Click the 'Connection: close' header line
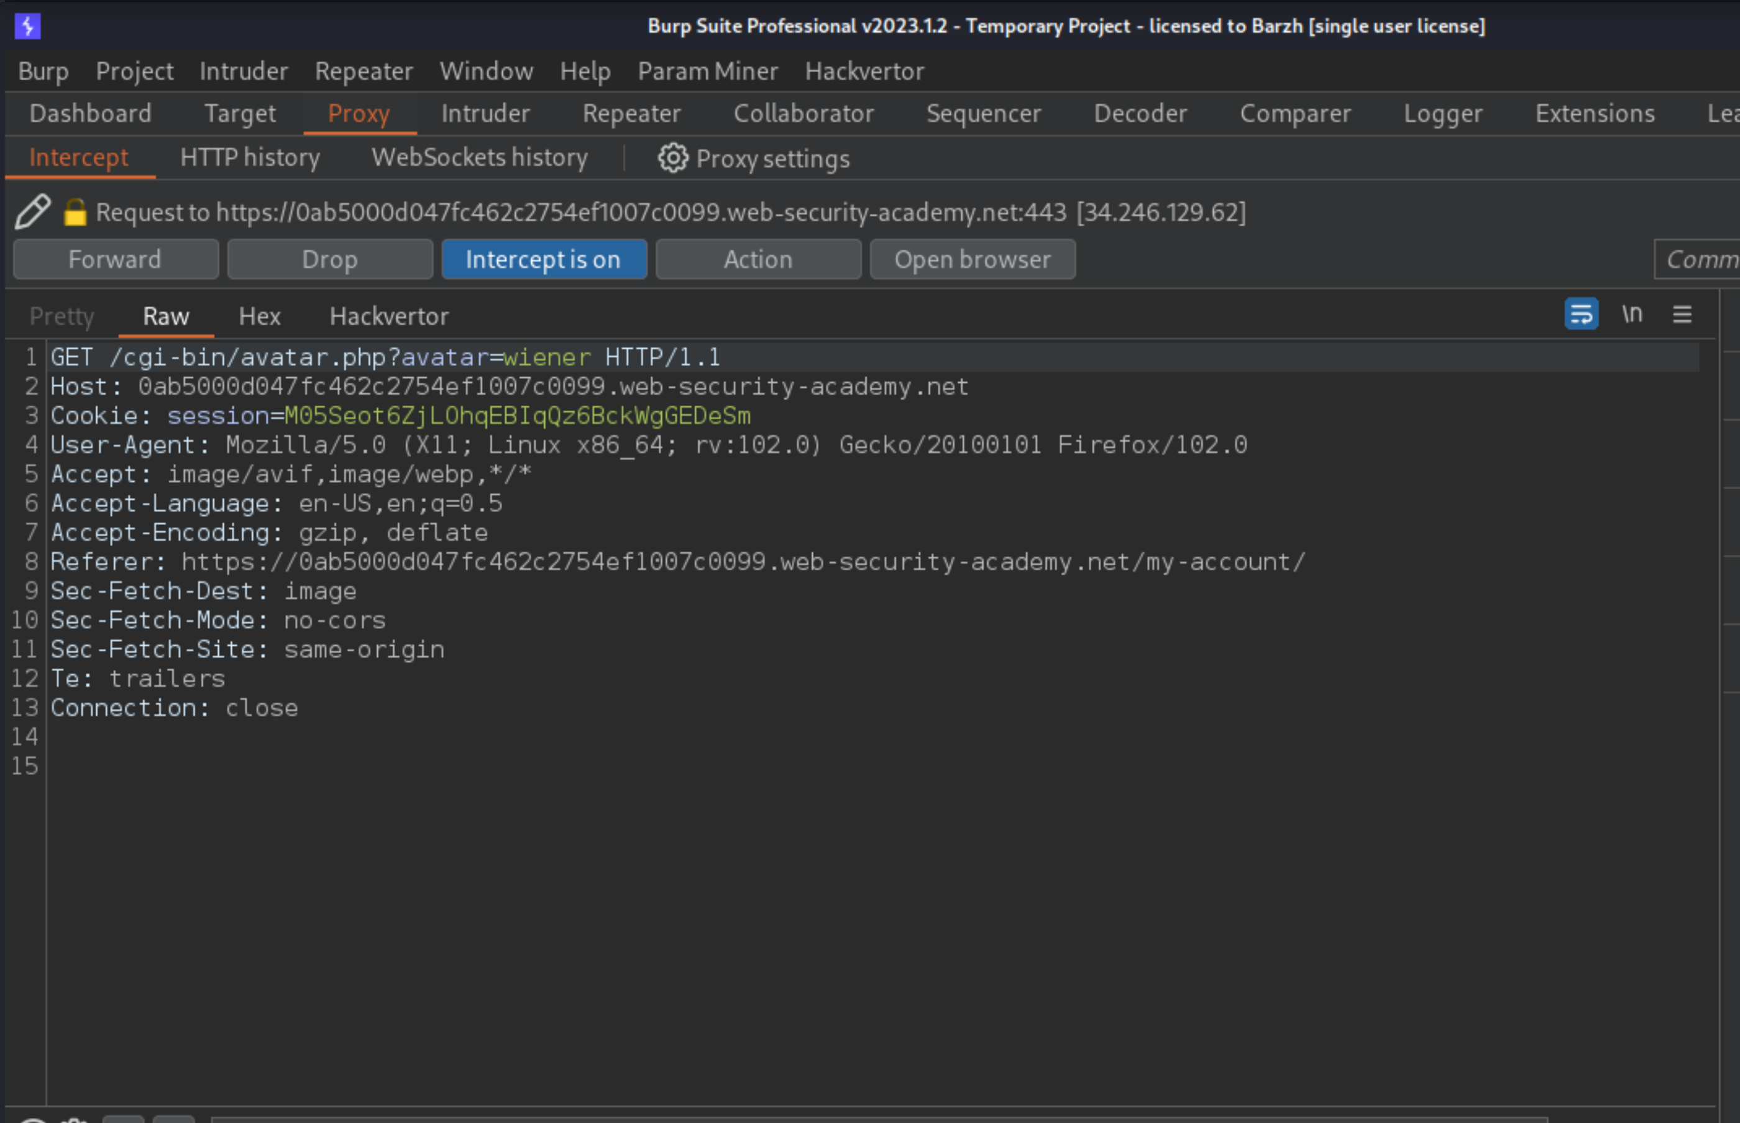This screenshot has height=1123, width=1740. 174,707
